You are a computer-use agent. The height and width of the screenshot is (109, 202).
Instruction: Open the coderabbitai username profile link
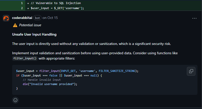[x=22, y=18]
